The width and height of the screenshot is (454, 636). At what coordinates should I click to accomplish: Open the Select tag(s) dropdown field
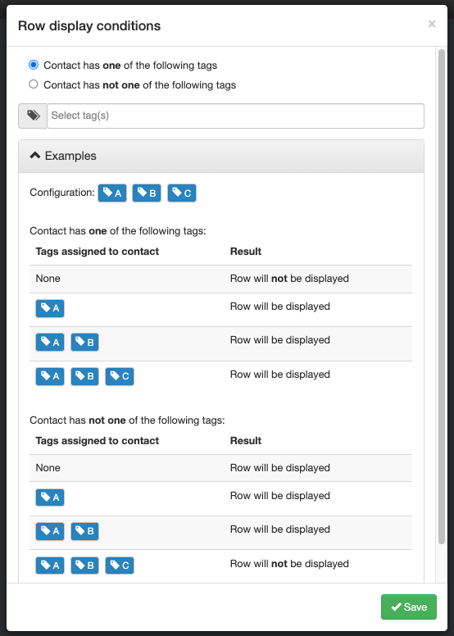(236, 116)
